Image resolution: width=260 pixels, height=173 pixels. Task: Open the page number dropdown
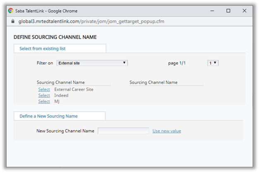tap(213, 63)
